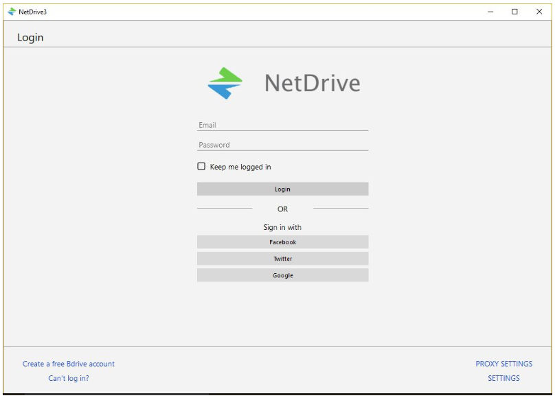Sign in with Google
Screen dimensions: 555x398
point(282,275)
